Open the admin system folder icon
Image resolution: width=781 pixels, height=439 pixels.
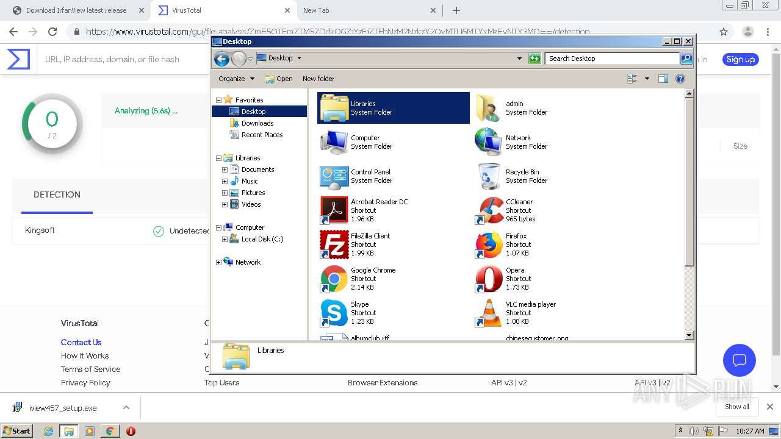tap(489, 108)
